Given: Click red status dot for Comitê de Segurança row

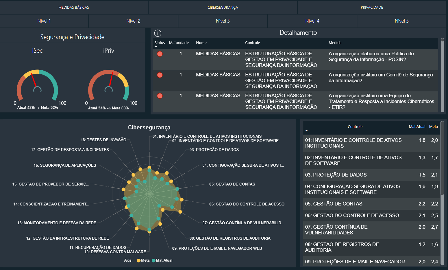Looking at the screenshot, I should click(160, 75).
